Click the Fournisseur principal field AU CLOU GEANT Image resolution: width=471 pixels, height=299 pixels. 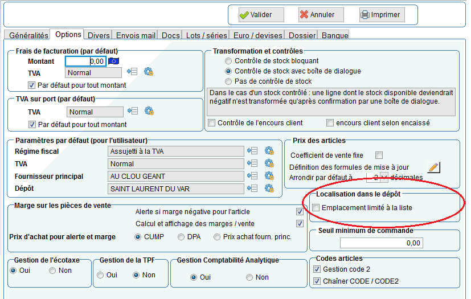[x=176, y=177]
